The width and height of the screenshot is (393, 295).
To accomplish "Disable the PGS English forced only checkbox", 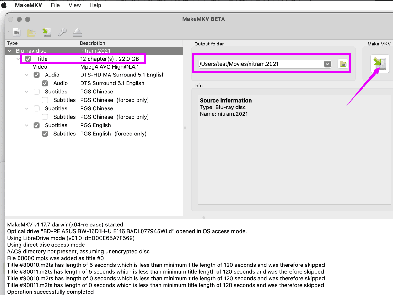I will coord(45,134).
